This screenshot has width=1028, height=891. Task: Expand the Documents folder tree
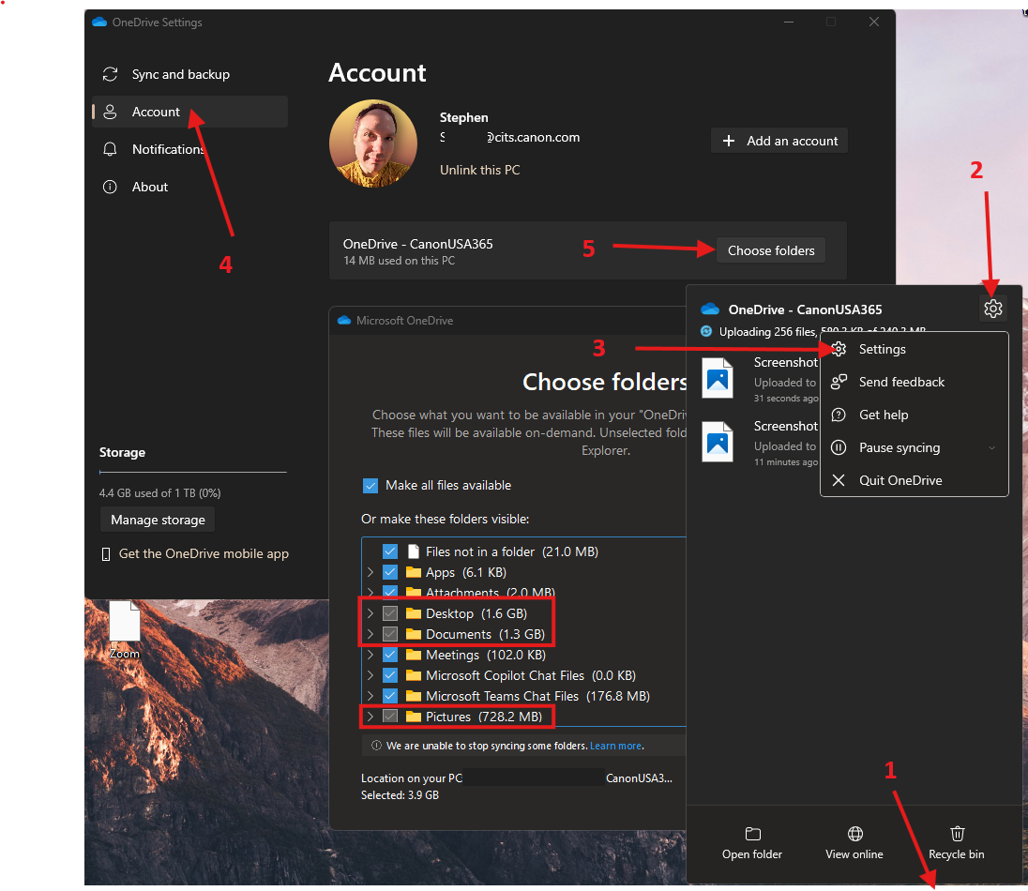click(370, 634)
